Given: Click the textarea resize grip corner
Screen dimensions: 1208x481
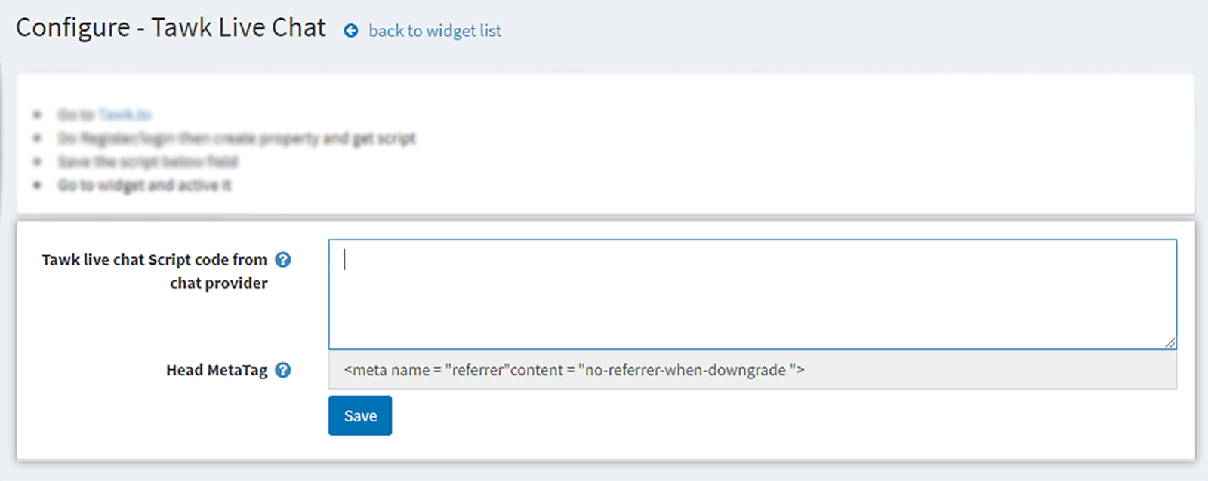Looking at the screenshot, I should (1169, 342).
